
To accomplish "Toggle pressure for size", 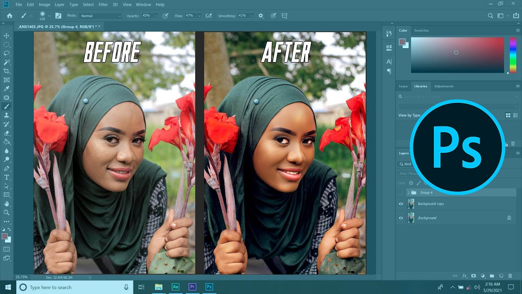I will tap(274, 16).
